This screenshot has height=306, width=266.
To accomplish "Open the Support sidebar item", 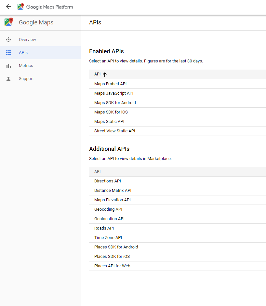I will (x=41, y=79).
